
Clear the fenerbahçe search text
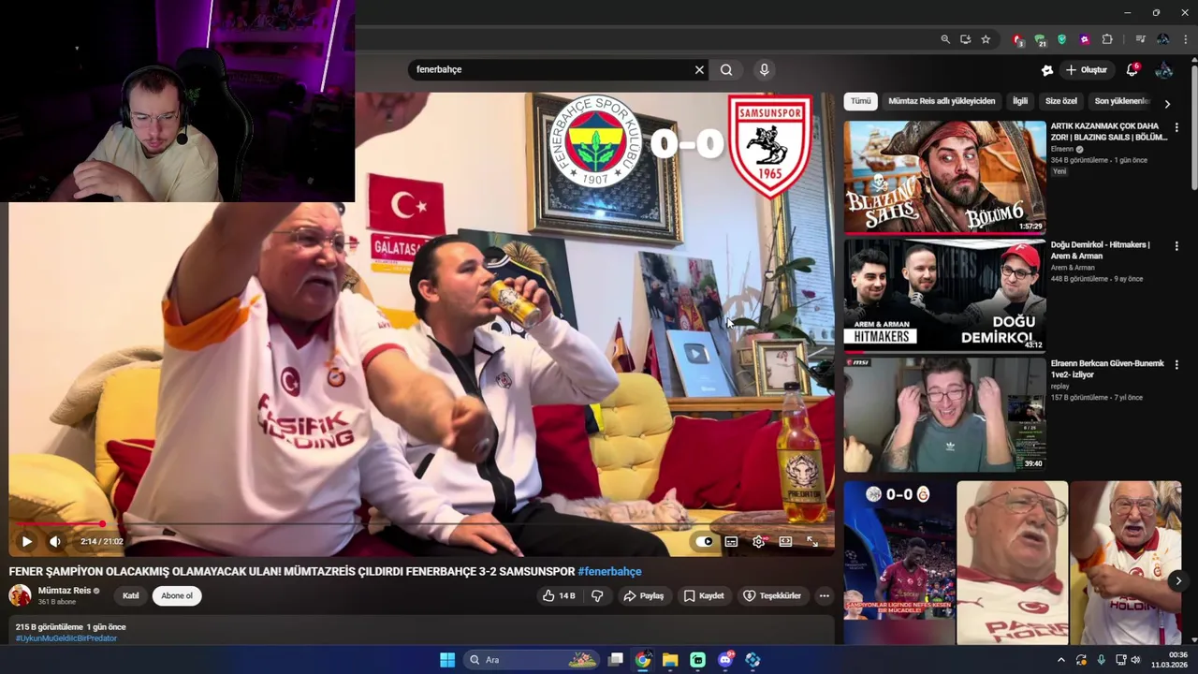pos(699,69)
